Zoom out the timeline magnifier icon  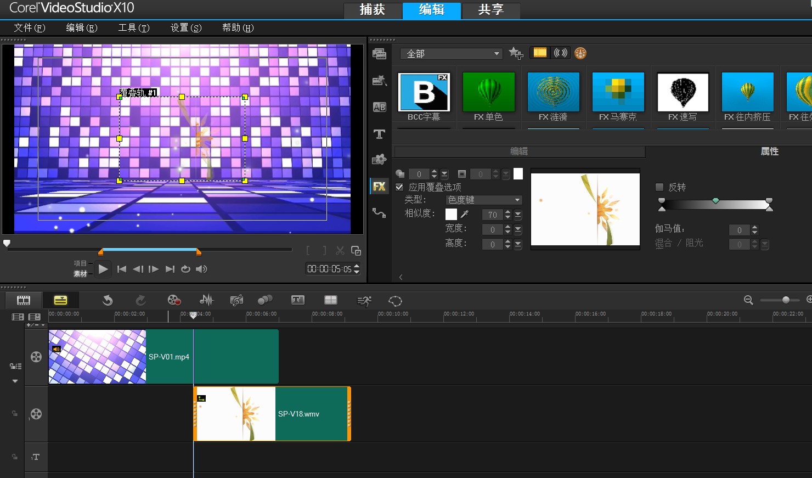click(748, 300)
